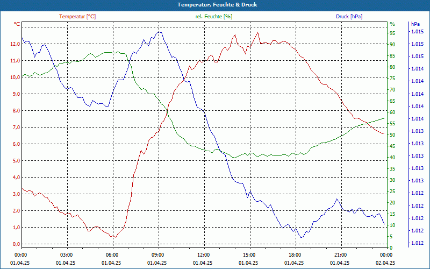Click the green "%" axis unit label

(x=392, y=24)
